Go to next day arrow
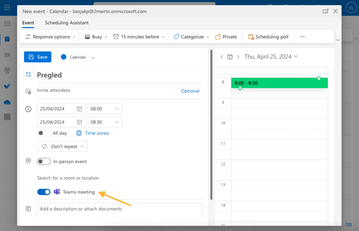Viewport: 359px width, 231px height. tap(238, 57)
